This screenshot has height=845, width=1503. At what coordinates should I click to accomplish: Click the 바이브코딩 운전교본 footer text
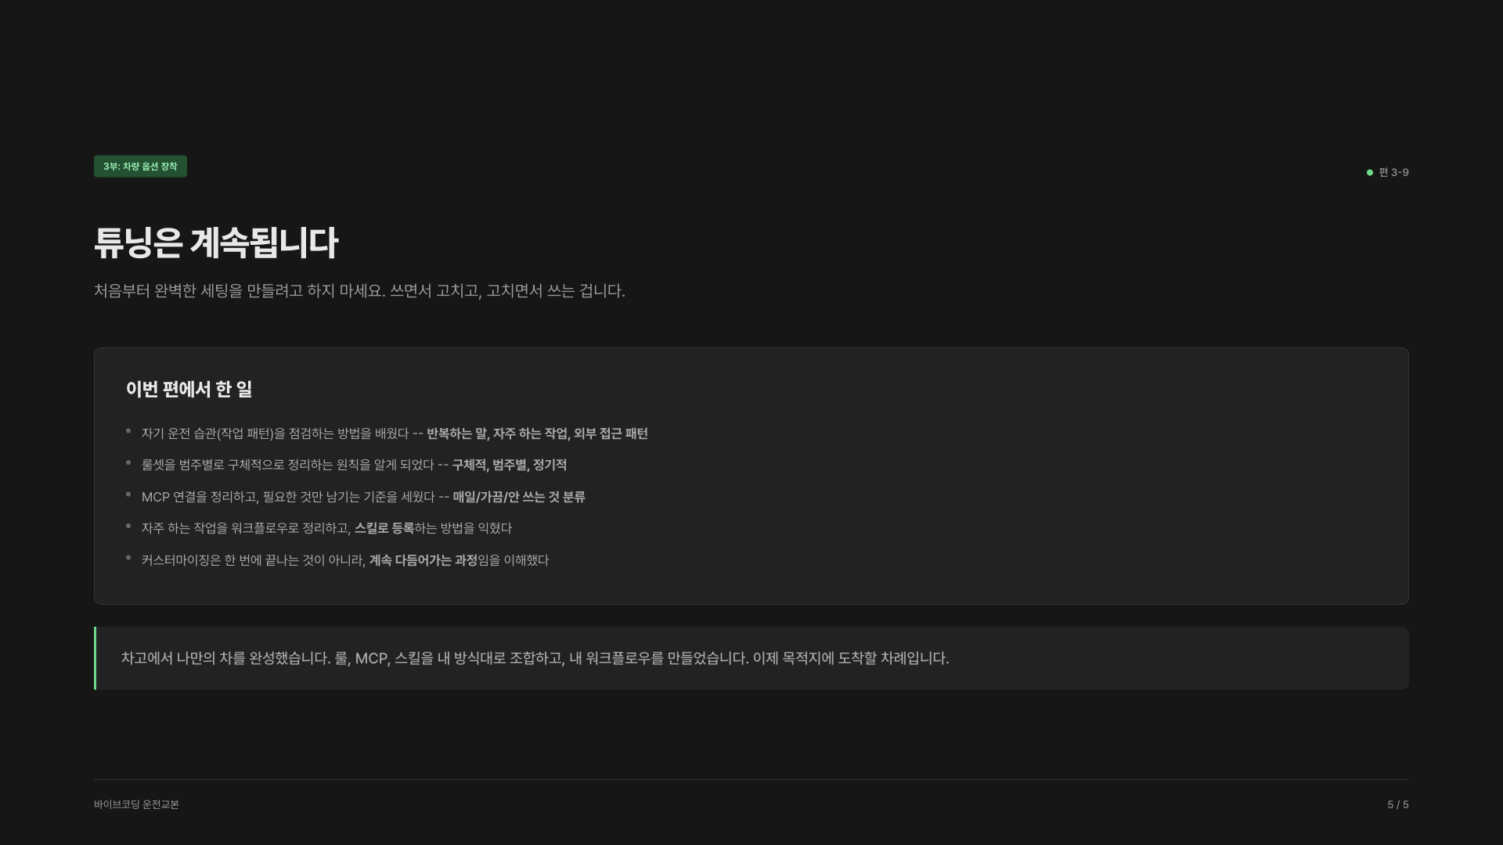click(x=136, y=804)
